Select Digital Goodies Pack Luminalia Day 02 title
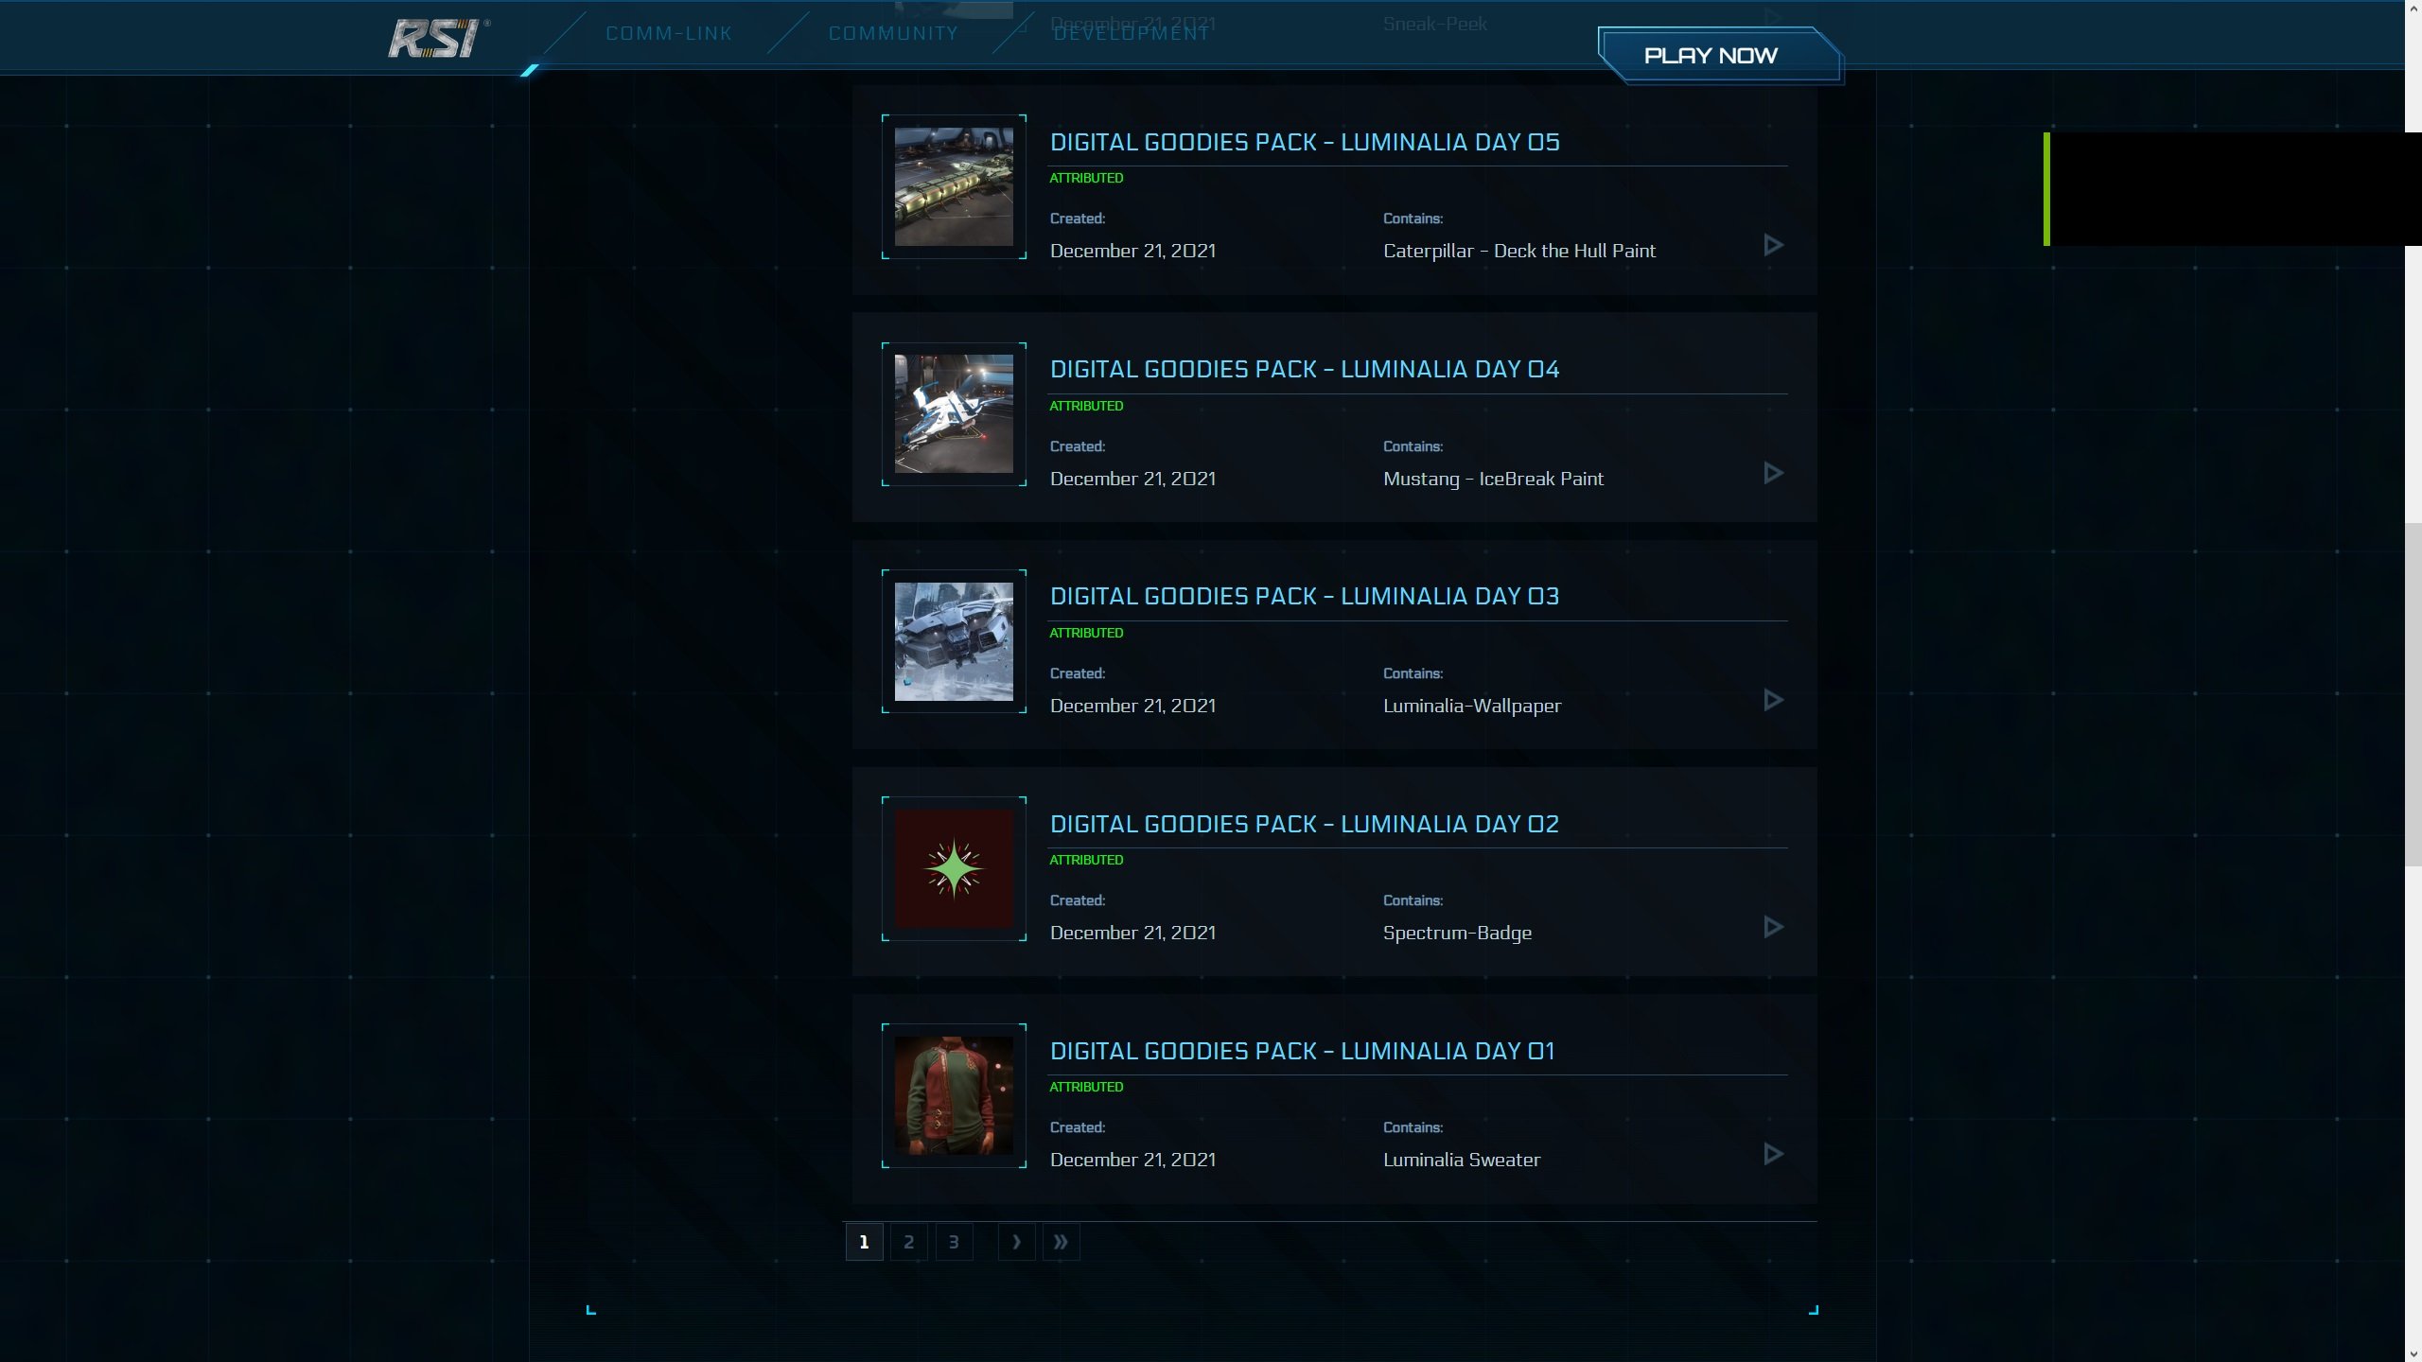 point(1305,824)
